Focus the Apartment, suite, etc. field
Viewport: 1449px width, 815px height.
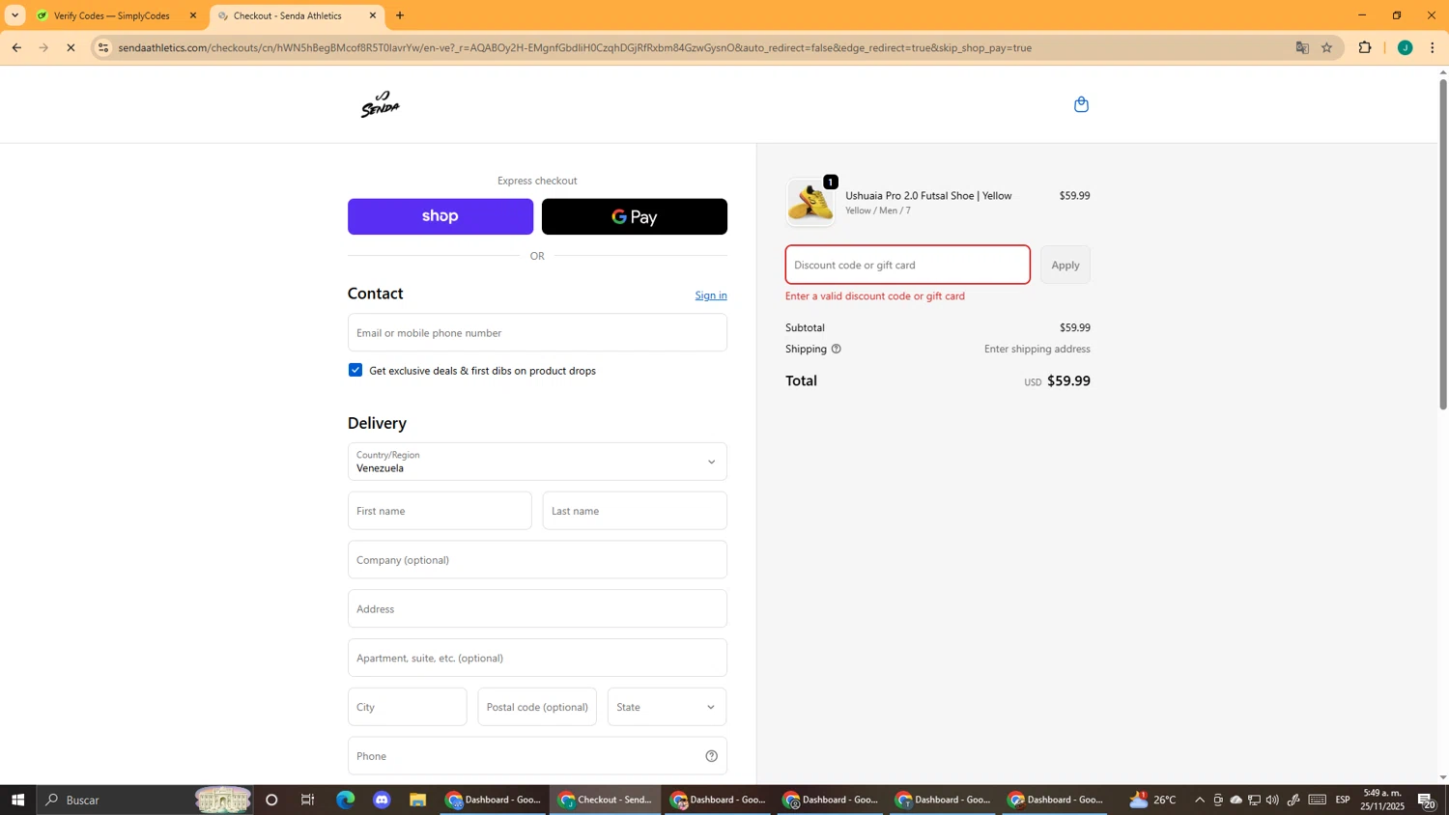point(537,658)
